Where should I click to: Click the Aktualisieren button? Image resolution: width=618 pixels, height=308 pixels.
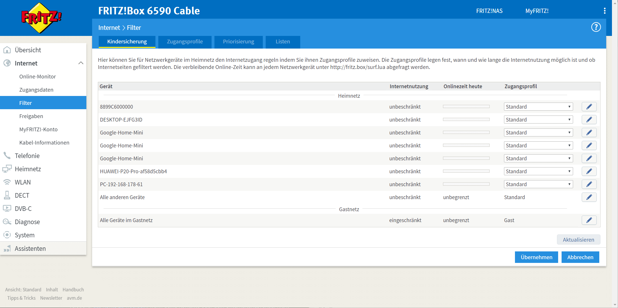pyautogui.click(x=578, y=240)
